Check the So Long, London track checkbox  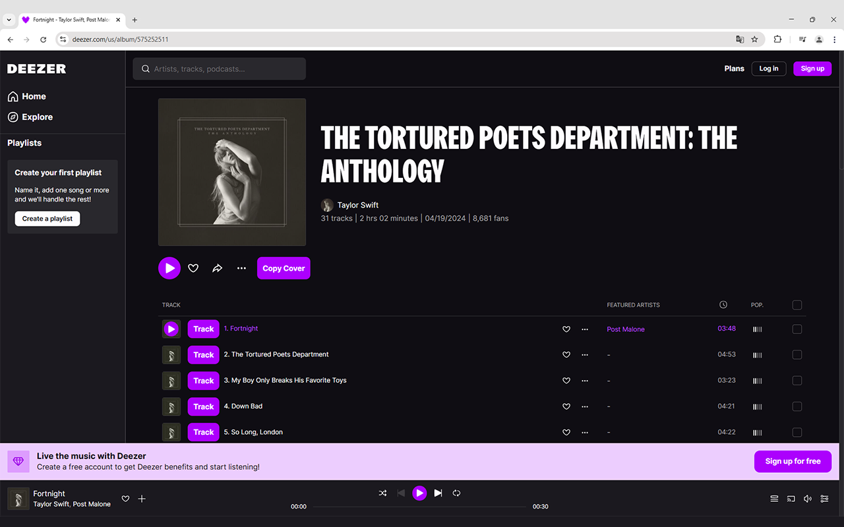797,432
